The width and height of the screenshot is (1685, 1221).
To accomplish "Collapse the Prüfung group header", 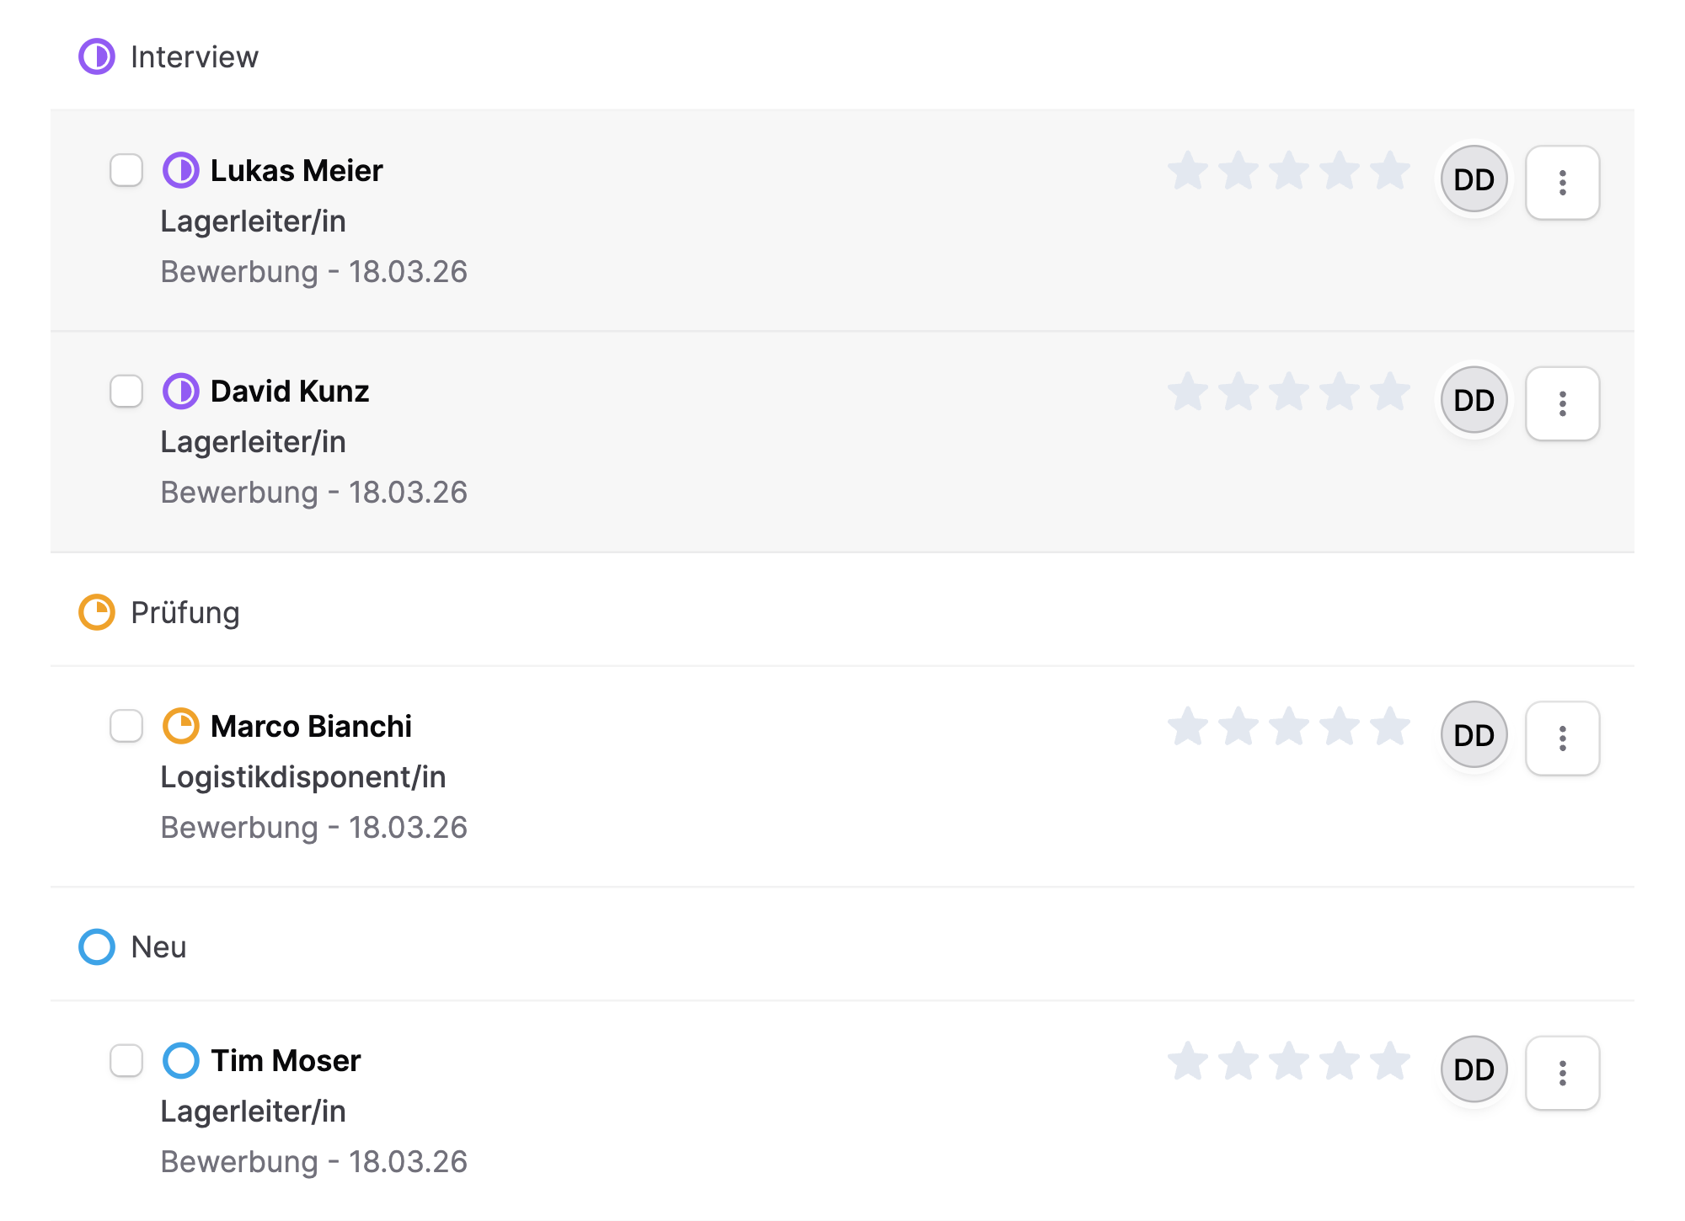I will tap(185, 613).
